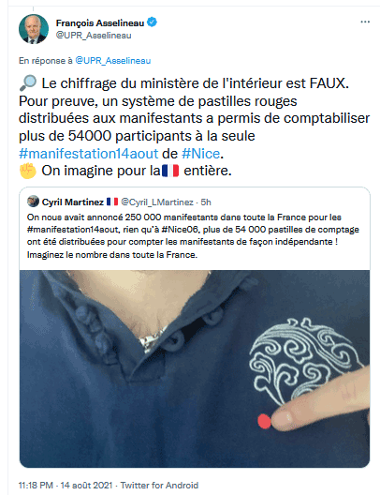Open #manifestation14aout hashtag link
The width and height of the screenshot is (380, 495).
tap(89, 154)
